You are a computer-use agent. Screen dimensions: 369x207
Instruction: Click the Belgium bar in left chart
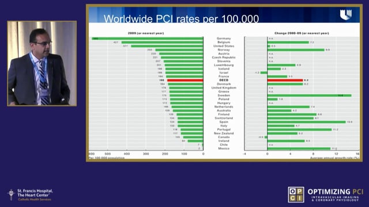(162, 42)
